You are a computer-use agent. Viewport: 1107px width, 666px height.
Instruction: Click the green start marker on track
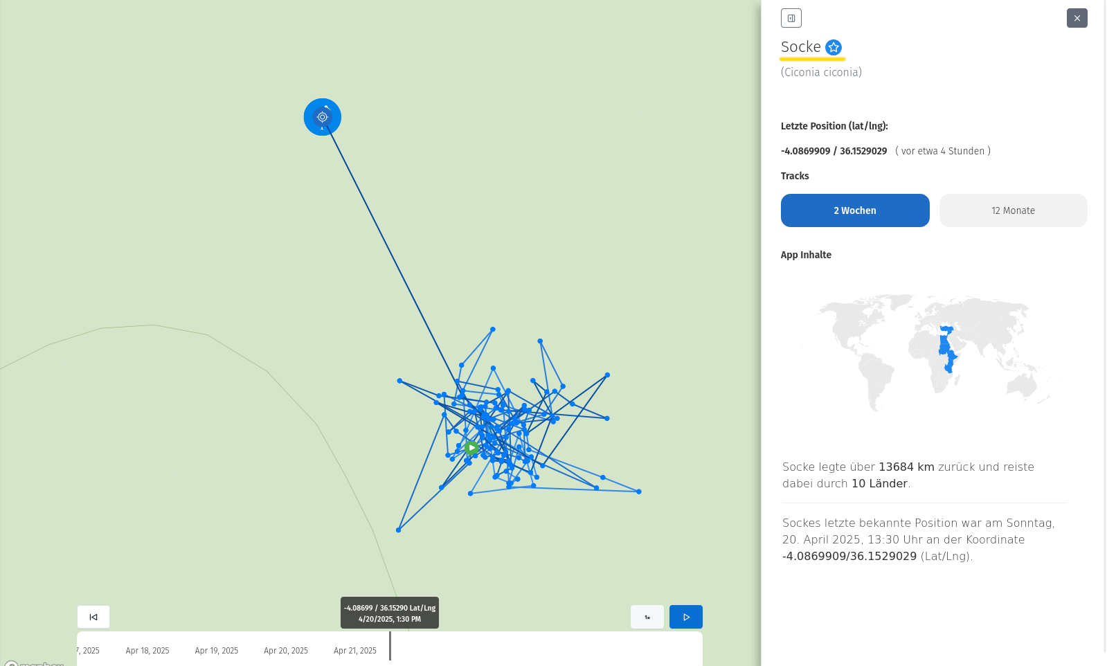coord(471,448)
